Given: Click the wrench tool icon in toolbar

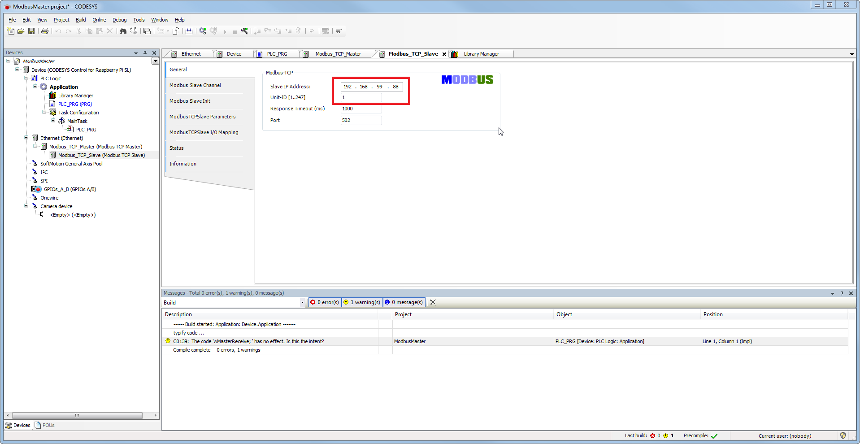Looking at the screenshot, I should tap(244, 31).
